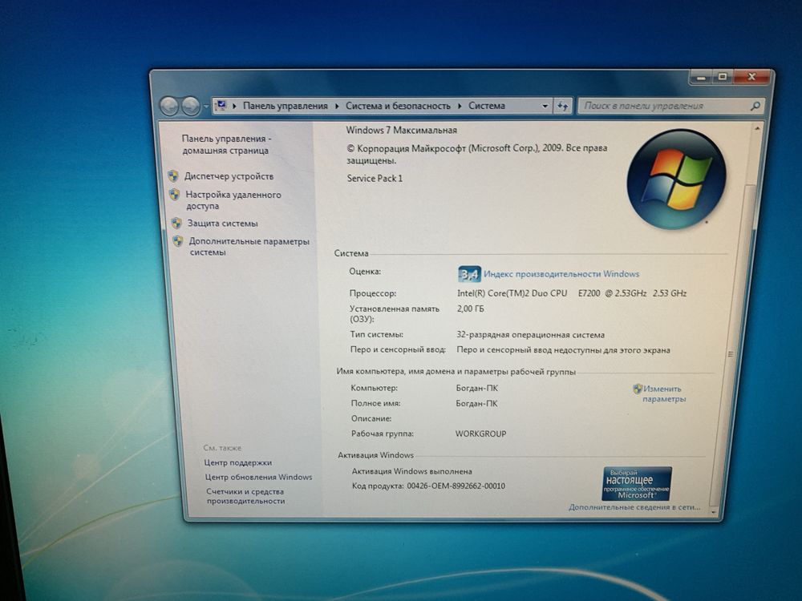This screenshot has height=601, width=802.
Task: Open Счетчики и средства производительности
Action: coord(245,496)
